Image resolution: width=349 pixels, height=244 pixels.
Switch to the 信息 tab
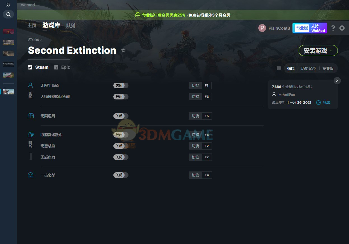291,68
